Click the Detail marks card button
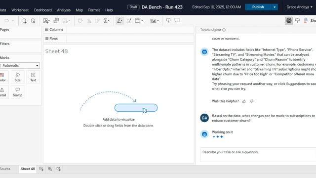316x178 pixels. [x=2, y=92]
